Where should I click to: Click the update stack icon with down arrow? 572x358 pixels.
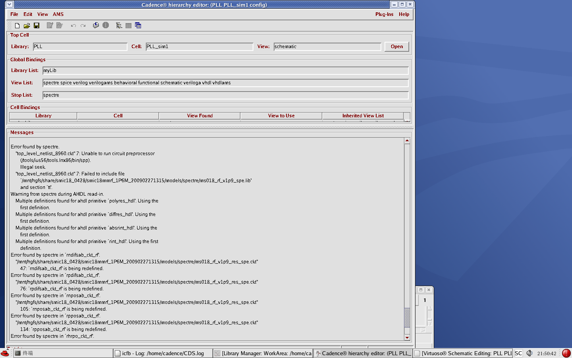96,25
